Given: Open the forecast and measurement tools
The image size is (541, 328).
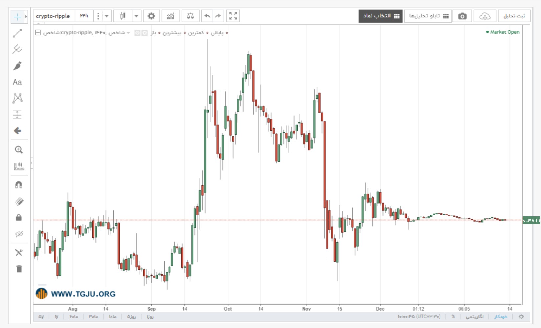Looking at the screenshot, I should click(17, 114).
